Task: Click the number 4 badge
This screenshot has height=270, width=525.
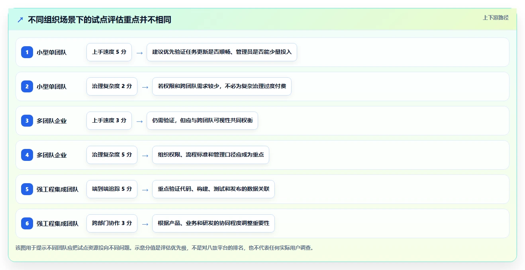Action: 27,155
